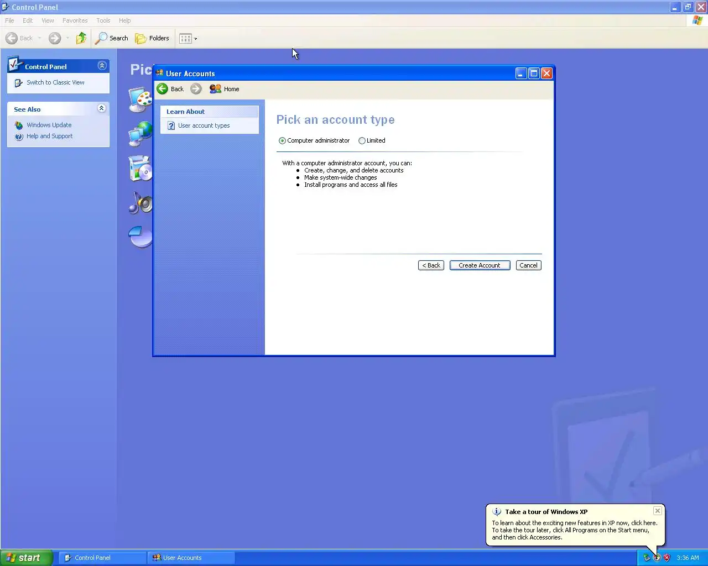The width and height of the screenshot is (708, 566).
Task: Click the 'Make system-wide changes' line
Action: click(340, 178)
